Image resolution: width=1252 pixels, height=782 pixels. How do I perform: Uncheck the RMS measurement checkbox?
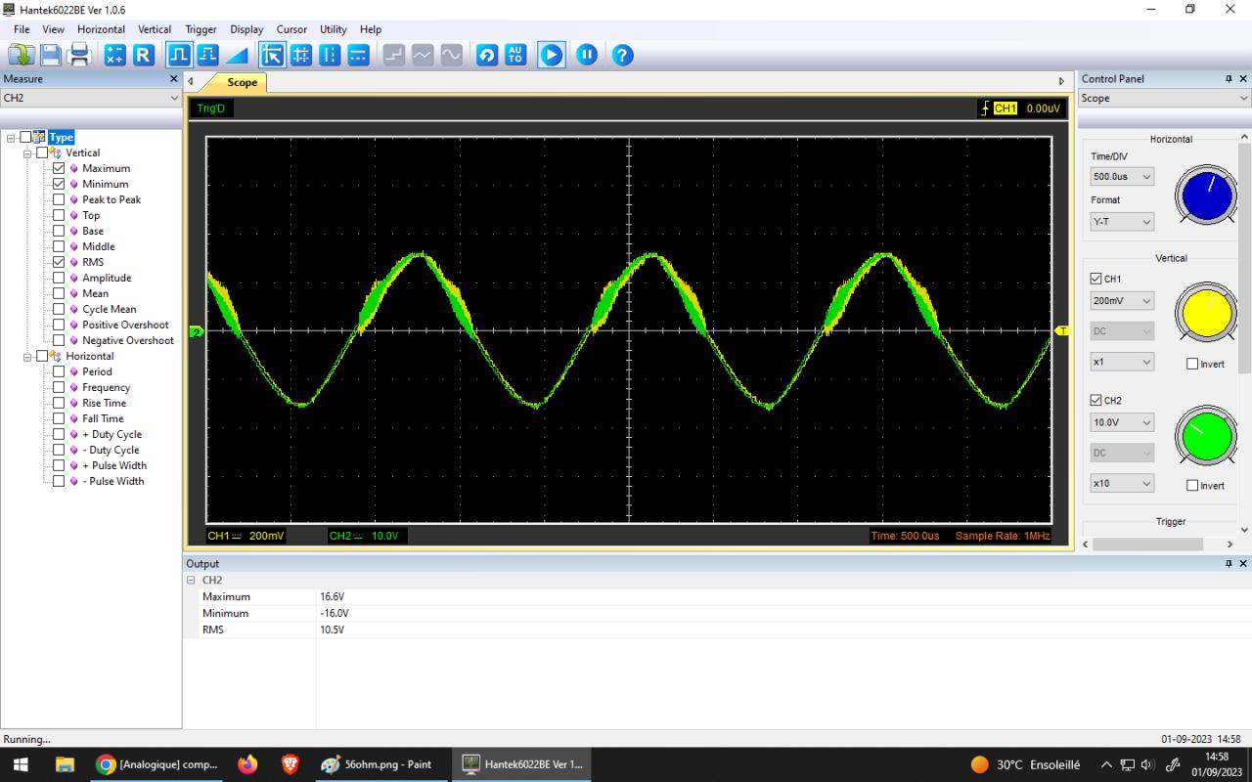point(59,262)
